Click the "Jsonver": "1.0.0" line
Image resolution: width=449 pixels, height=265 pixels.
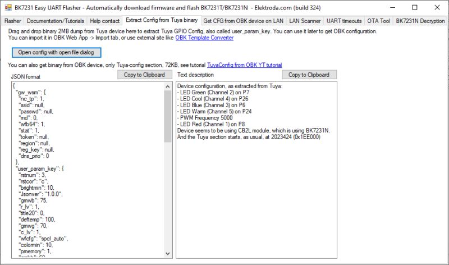[x=40, y=194]
